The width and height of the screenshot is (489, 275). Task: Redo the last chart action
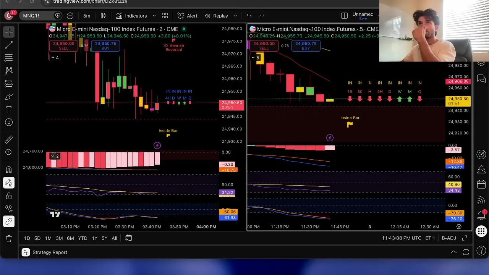(262, 16)
